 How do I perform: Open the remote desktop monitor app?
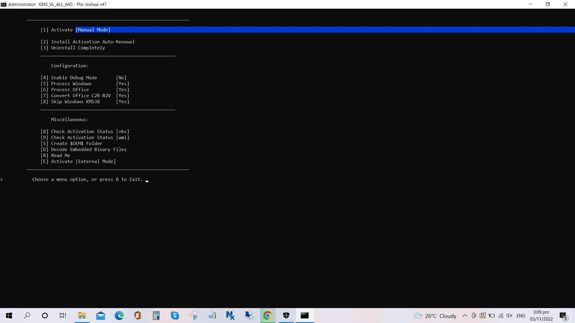[x=249, y=316]
